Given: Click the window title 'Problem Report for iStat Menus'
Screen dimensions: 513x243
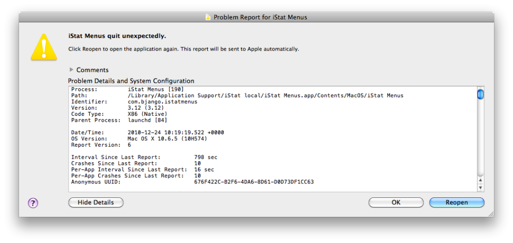Looking at the screenshot, I should pyautogui.click(x=260, y=18).
